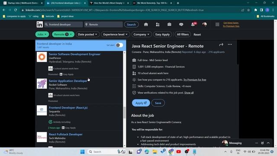
Task: Compose new message in Messaging panel
Action: (262, 143)
